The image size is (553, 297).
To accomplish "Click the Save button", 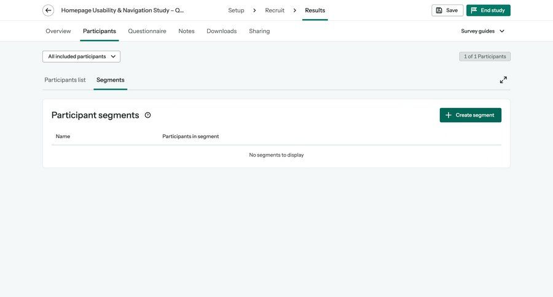I will click(447, 10).
